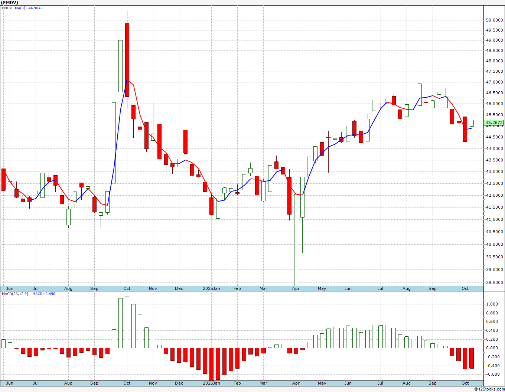505x392 pixels.
Task: Click the MA(3) indicator label
Action: [x=20, y=8]
